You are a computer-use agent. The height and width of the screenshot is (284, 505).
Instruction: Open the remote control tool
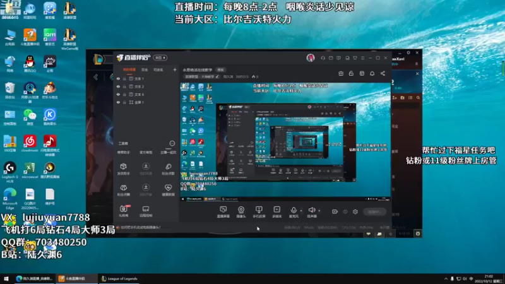146,211
